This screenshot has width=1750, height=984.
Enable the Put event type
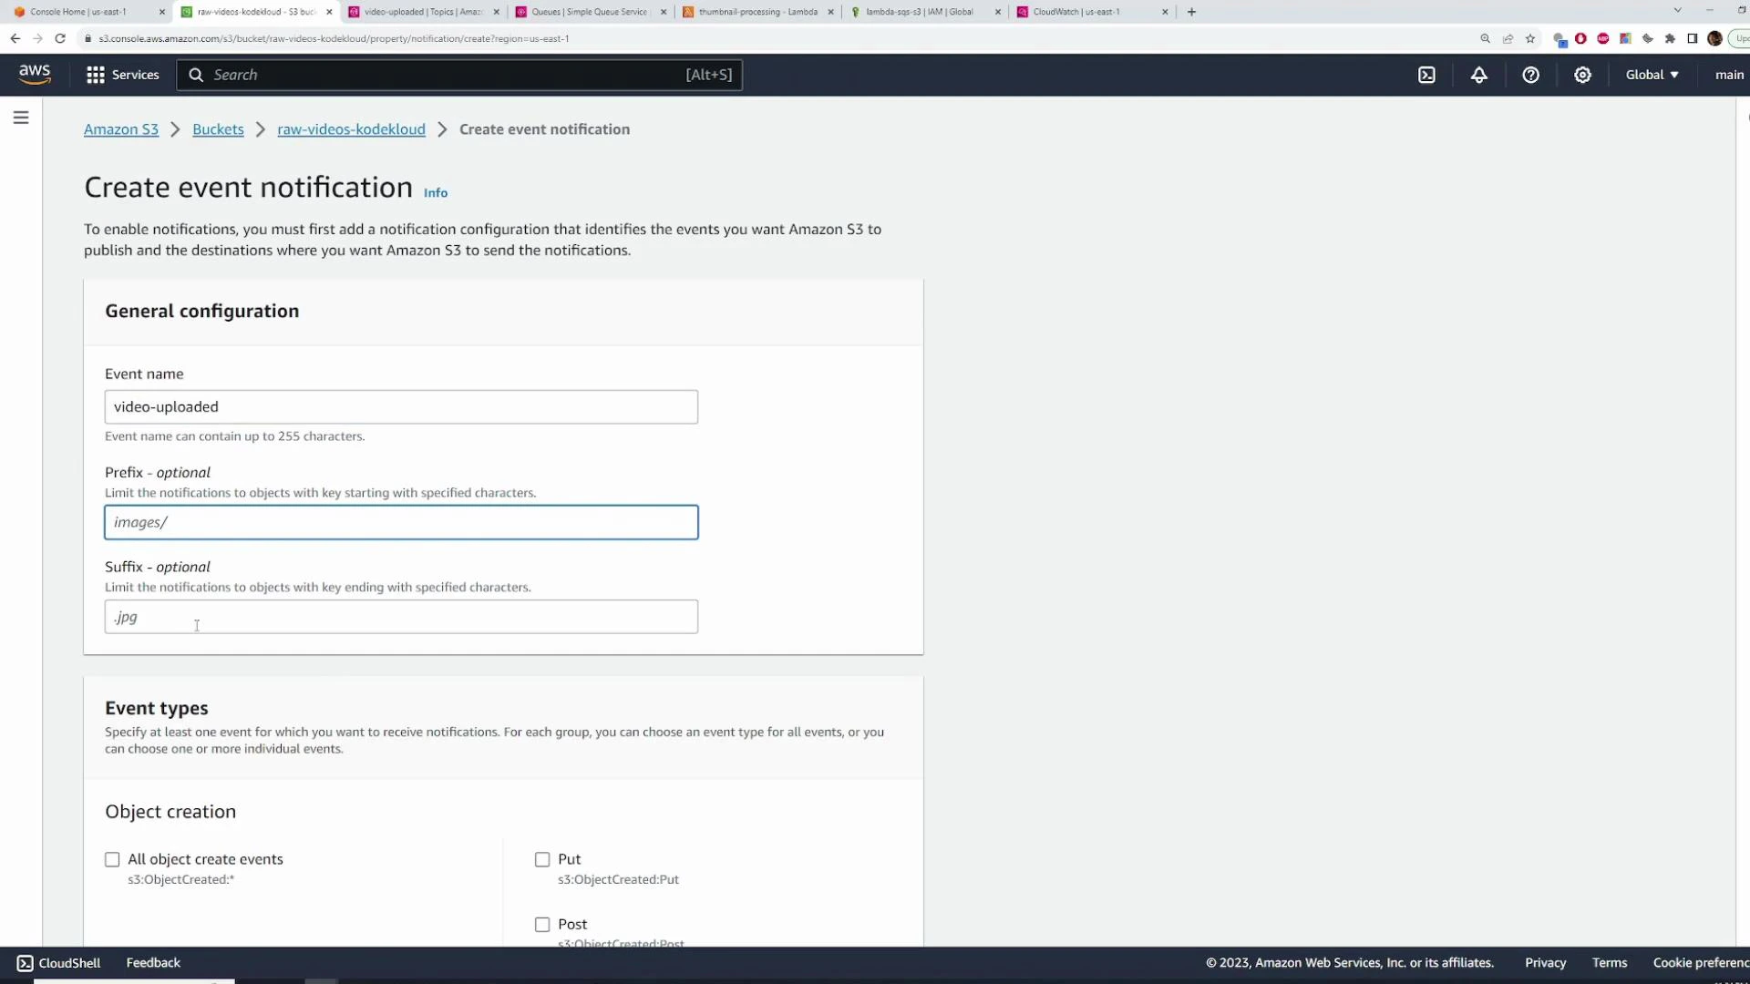(542, 859)
